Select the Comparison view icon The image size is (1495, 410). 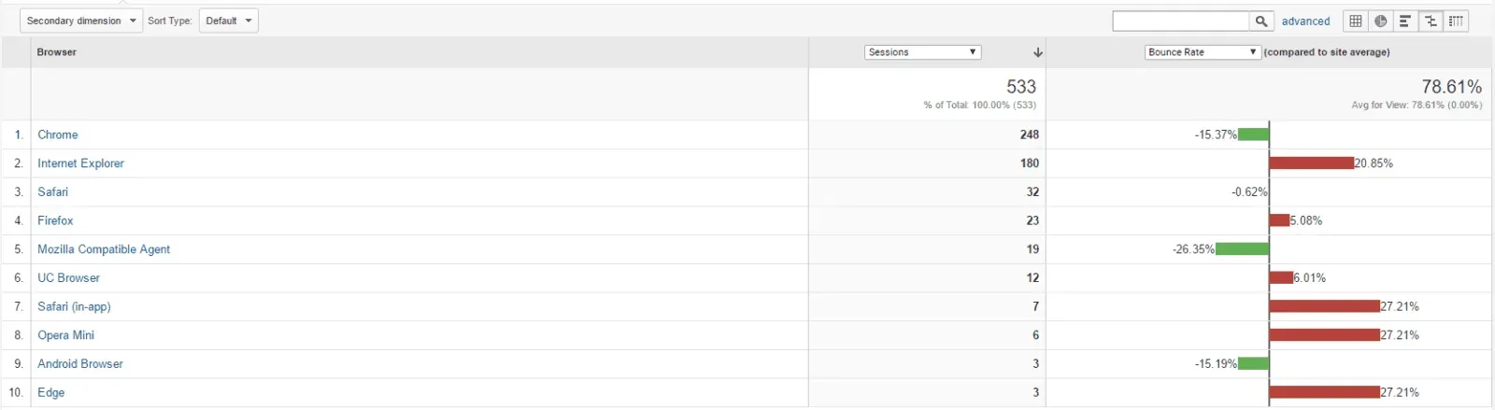pyautogui.click(x=1431, y=21)
